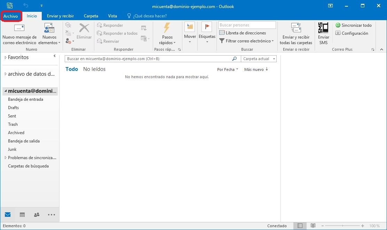
Task: Select Reading view book icon
Action: (313, 226)
